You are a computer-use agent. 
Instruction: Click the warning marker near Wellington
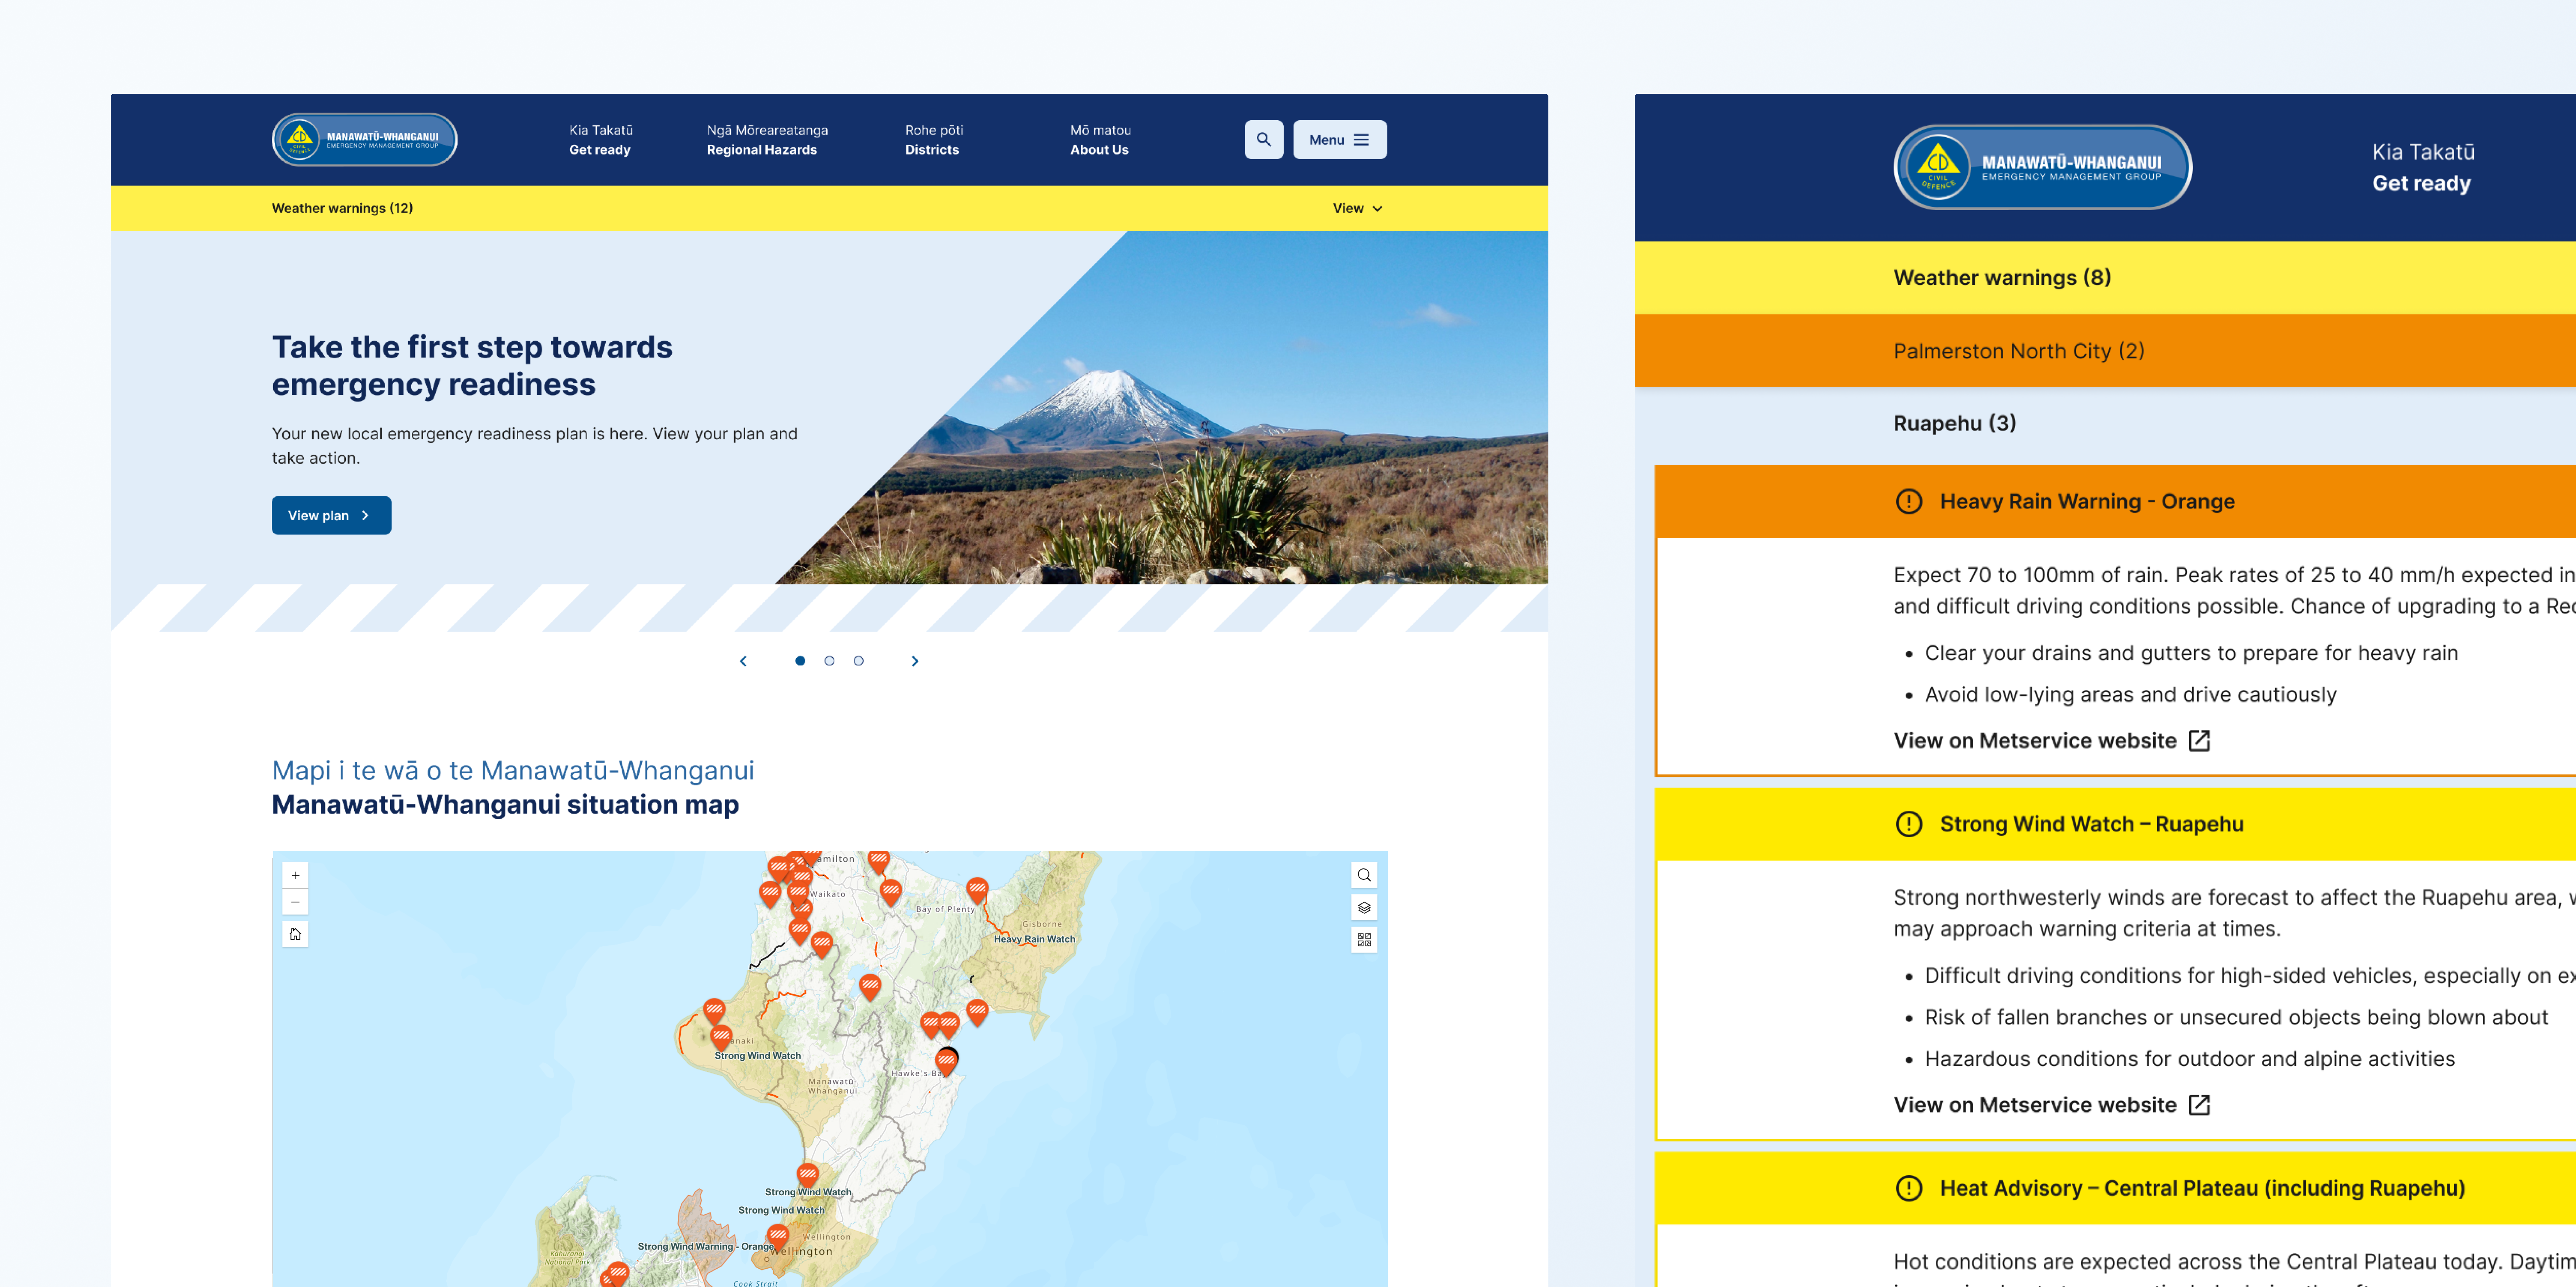[x=777, y=1237]
